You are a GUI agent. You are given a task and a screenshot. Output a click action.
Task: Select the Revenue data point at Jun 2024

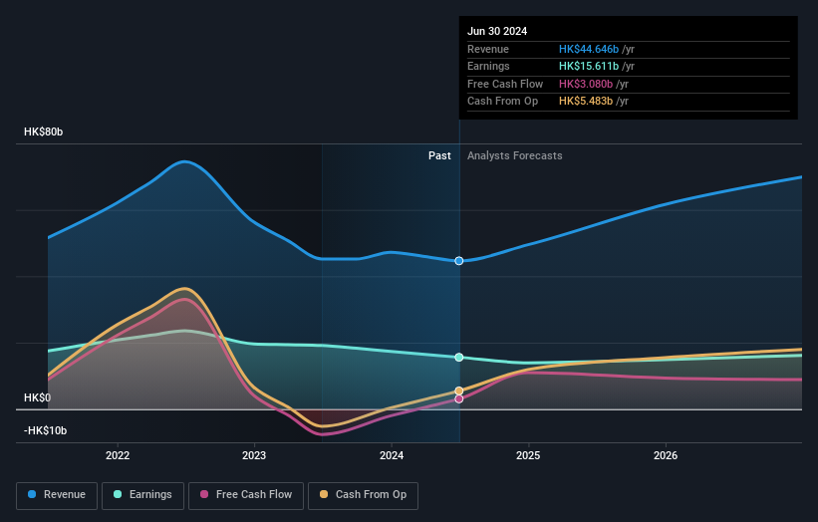pos(458,261)
